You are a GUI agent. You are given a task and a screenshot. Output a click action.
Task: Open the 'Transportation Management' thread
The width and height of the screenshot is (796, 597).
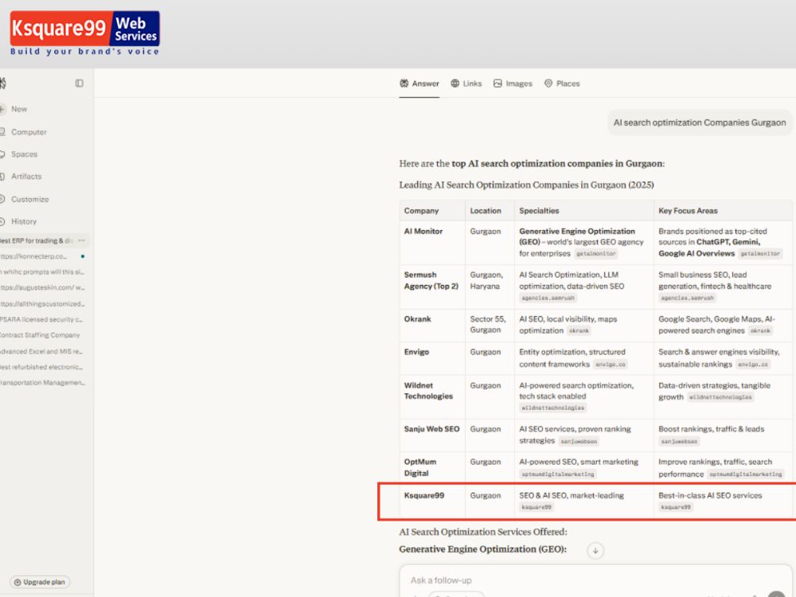click(43, 383)
